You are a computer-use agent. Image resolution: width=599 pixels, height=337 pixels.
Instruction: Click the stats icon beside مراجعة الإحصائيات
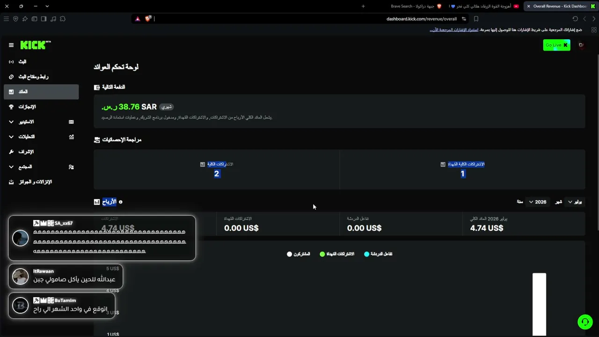(97, 140)
